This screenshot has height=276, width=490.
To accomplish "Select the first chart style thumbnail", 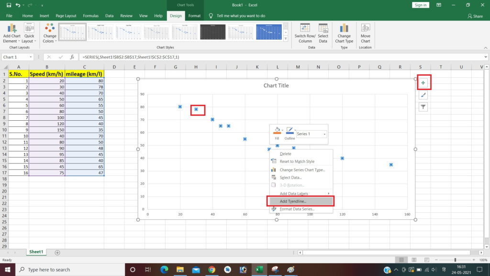I will tap(72, 32).
